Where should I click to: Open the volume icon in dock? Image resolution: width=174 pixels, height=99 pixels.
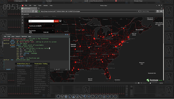pyautogui.click(x=108, y=97)
